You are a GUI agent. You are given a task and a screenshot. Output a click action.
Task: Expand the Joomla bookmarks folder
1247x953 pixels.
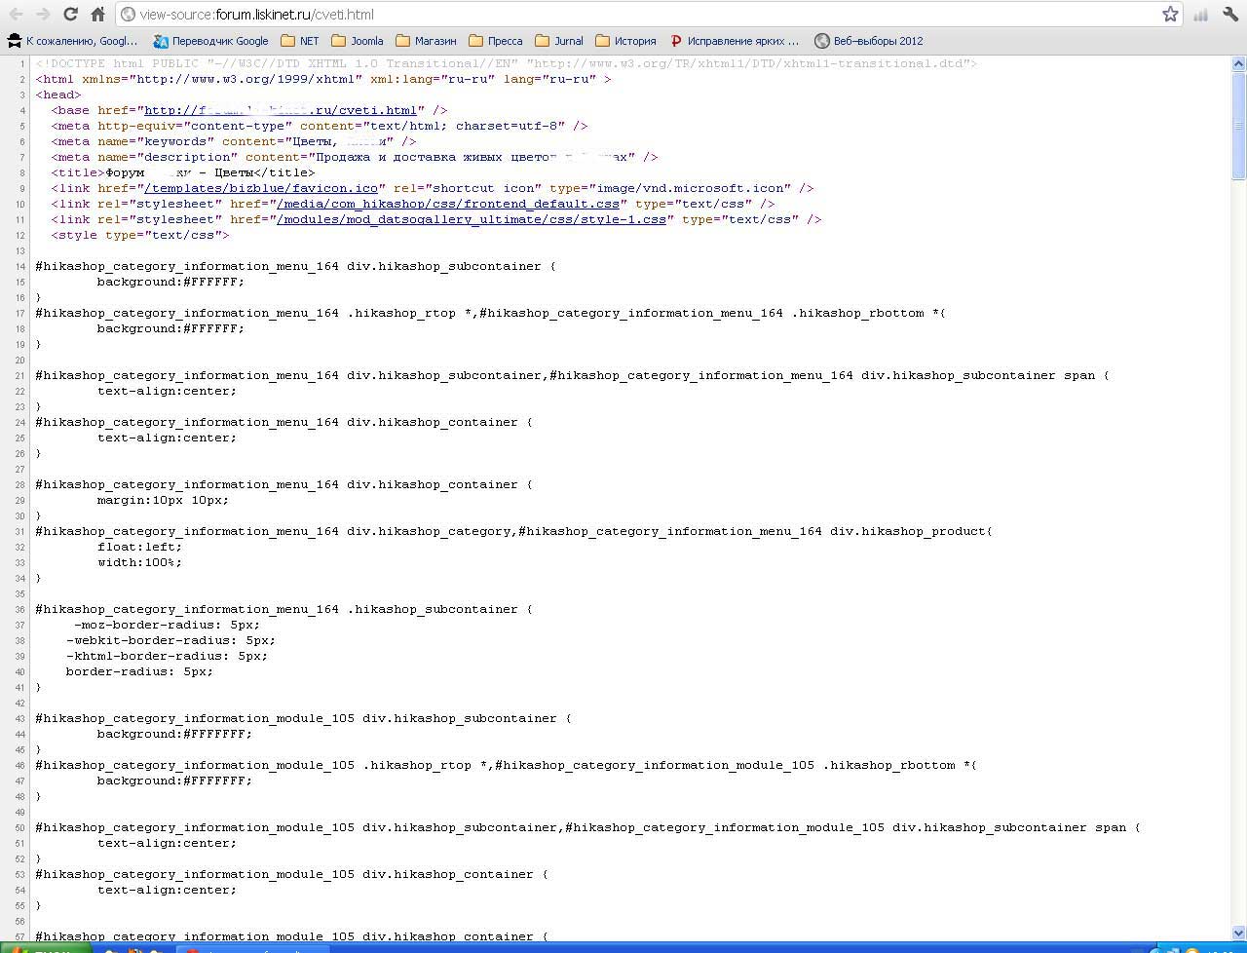(358, 41)
